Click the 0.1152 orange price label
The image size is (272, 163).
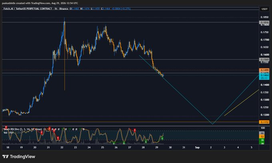click(264, 122)
